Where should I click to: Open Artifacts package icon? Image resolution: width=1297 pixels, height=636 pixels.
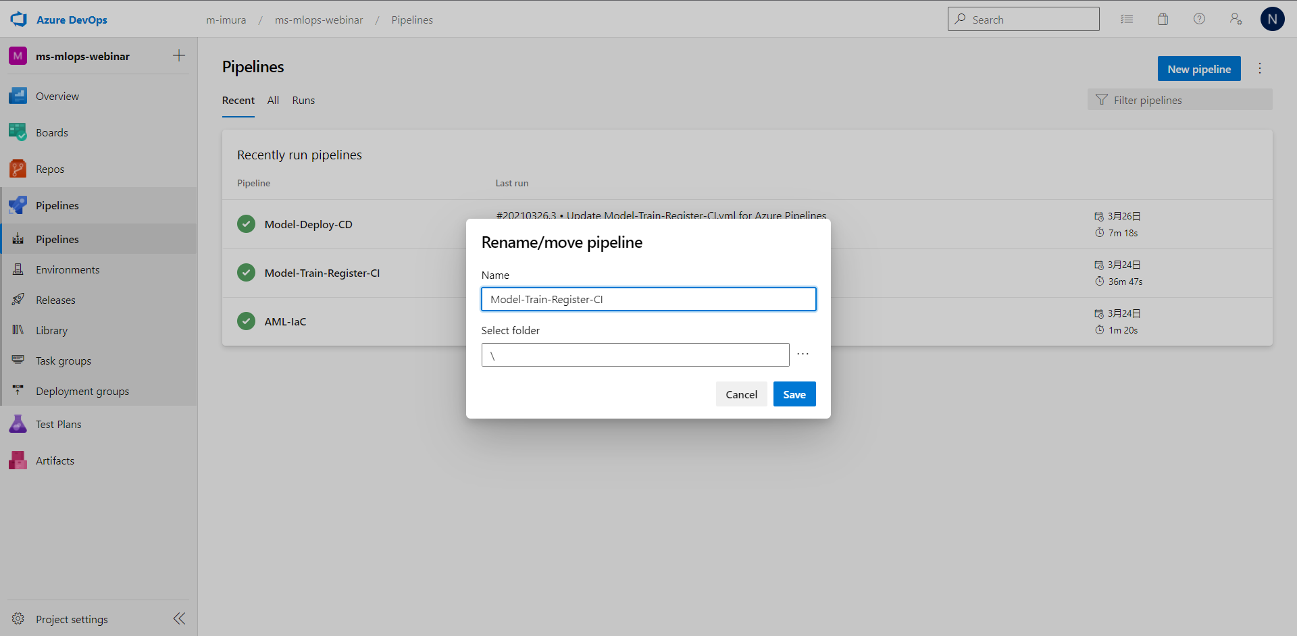[x=18, y=460]
